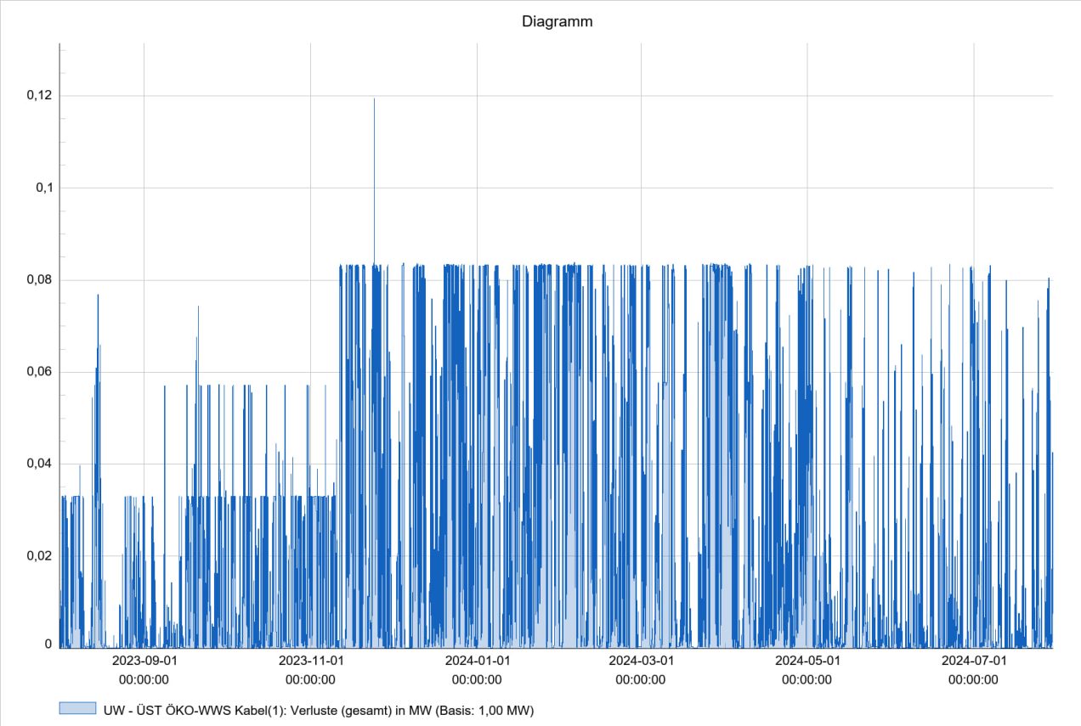Click the final peak at the chart's right edge
The height and width of the screenshot is (726, 1081).
click(x=1049, y=280)
